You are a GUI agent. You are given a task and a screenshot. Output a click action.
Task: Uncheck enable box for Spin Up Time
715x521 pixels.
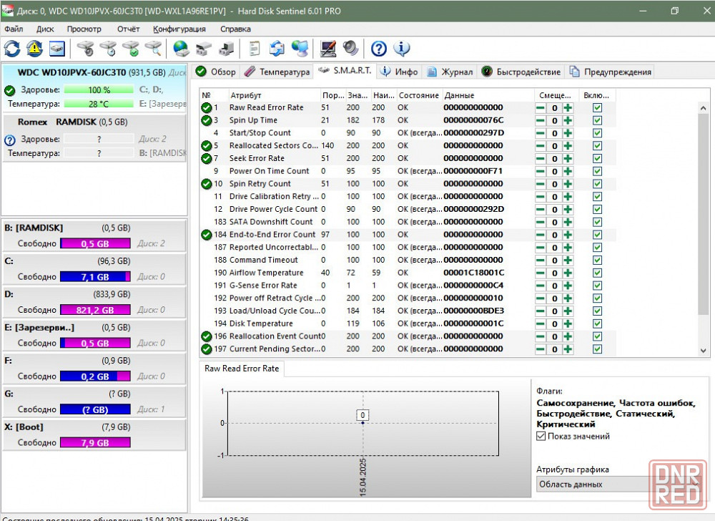click(597, 120)
